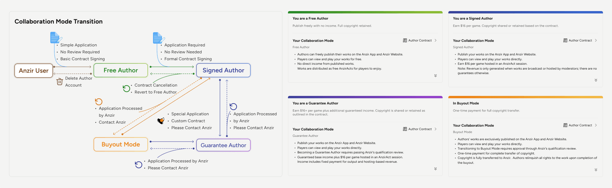The image size is (612, 188).
Task: Click the document icon above Simple Application
Action: [56, 38]
